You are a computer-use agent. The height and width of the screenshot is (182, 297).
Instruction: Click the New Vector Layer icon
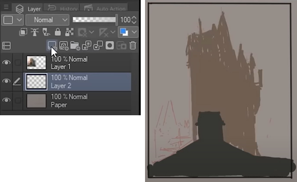[64, 45]
